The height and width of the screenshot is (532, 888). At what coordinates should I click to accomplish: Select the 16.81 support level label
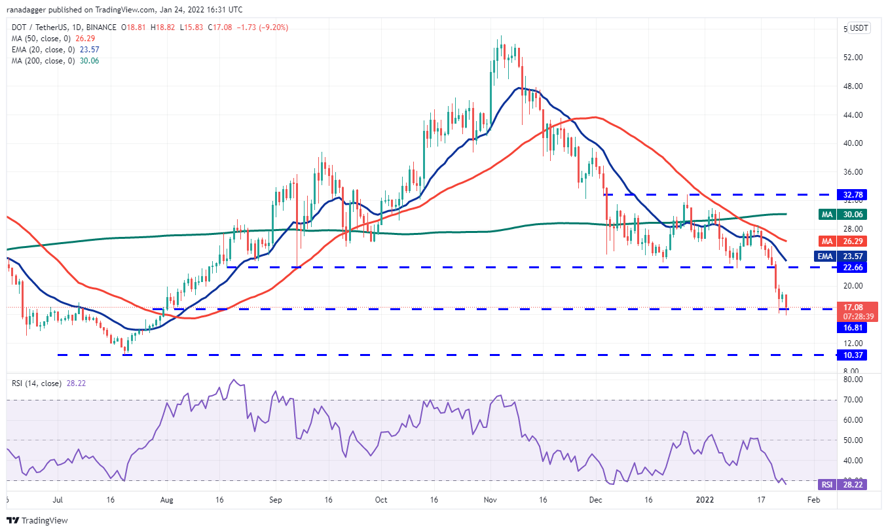click(851, 328)
